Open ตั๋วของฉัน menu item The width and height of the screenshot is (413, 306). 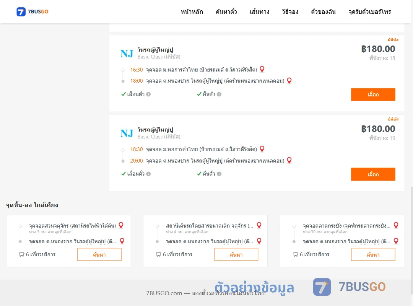(323, 11)
